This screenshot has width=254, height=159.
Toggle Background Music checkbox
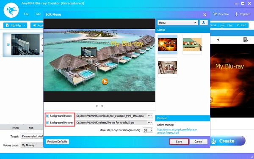tap(47, 116)
